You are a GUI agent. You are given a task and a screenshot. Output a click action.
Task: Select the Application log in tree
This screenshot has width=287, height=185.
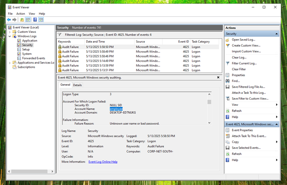coord(30,41)
